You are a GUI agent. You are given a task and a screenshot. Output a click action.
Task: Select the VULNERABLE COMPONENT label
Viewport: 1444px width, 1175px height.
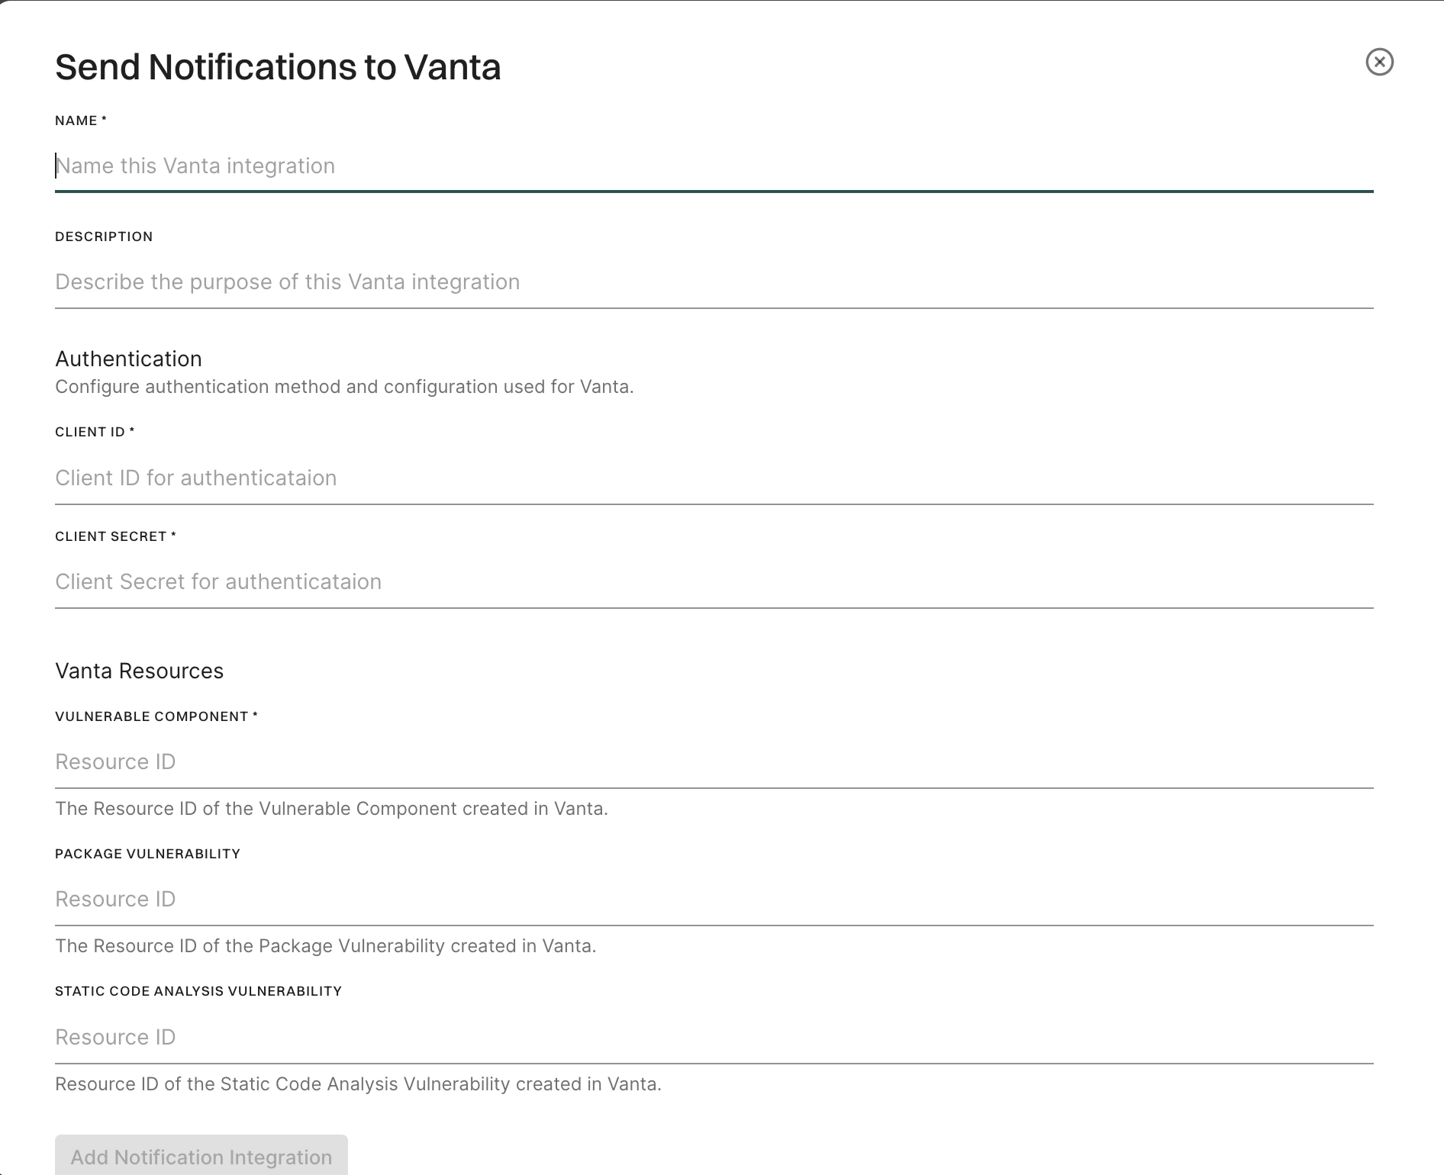pos(156,716)
